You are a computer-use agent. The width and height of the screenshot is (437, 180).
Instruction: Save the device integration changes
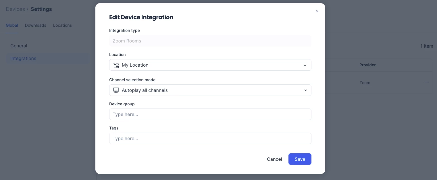(x=300, y=159)
